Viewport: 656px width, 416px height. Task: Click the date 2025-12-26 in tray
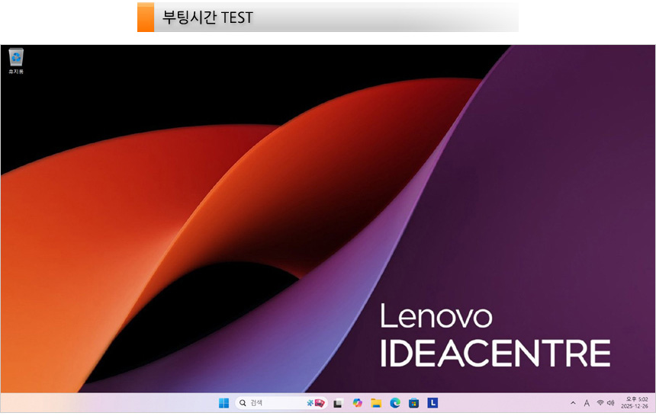pyautogui.click(x=635, y=407)
